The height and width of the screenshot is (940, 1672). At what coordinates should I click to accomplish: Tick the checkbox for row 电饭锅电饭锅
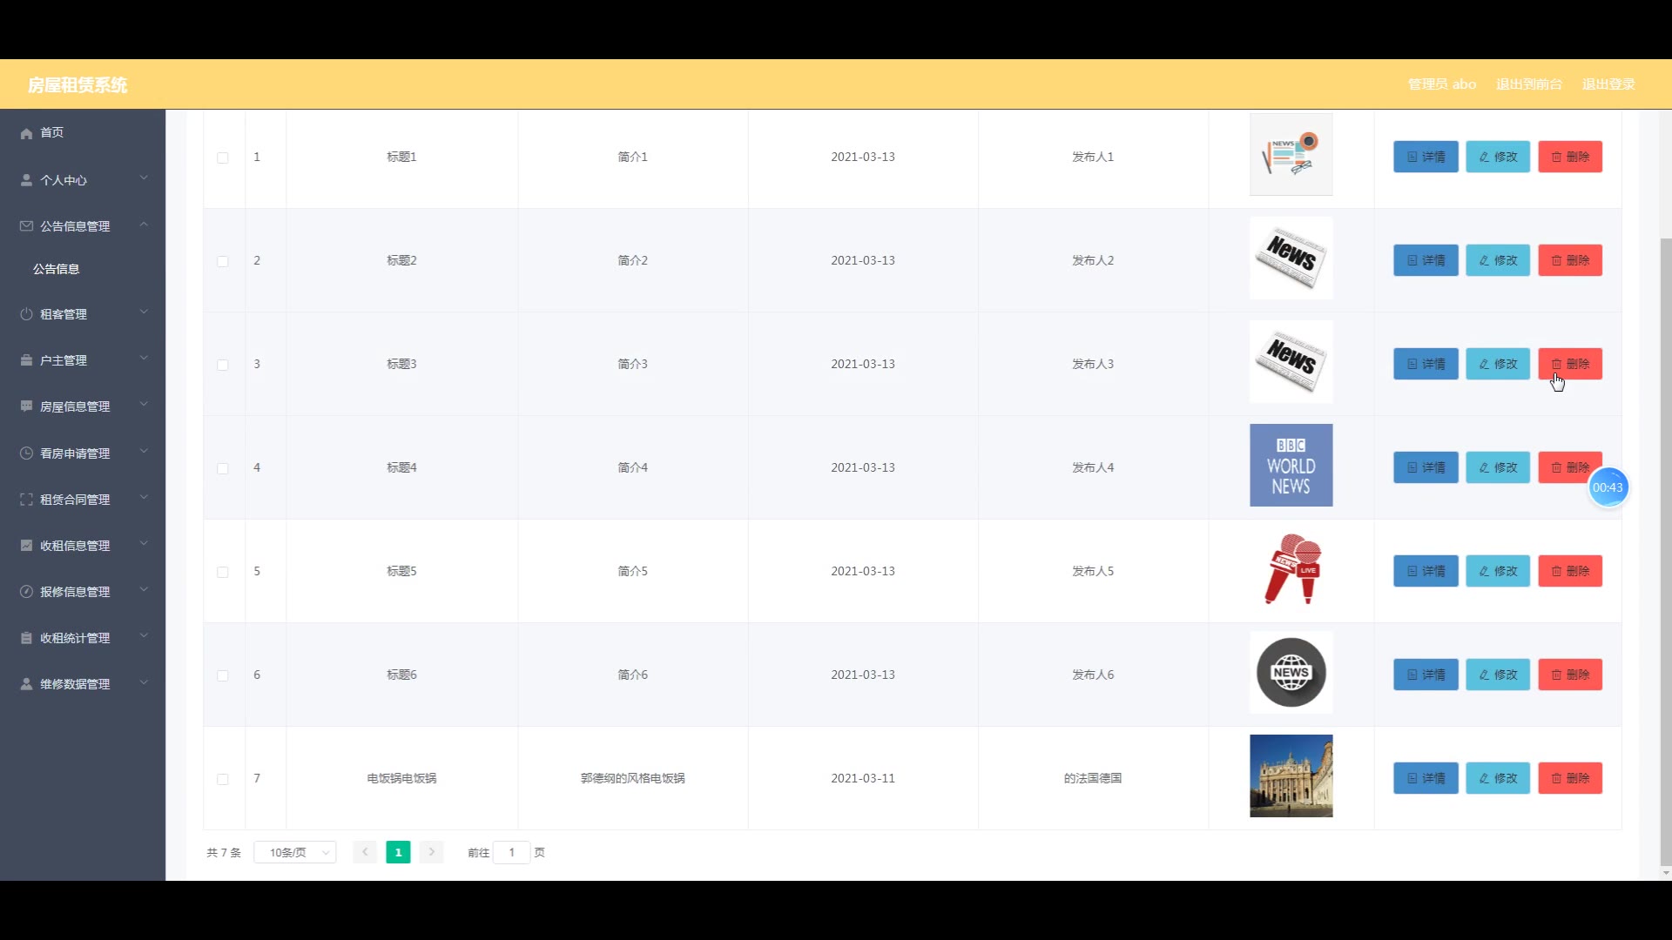pos(223,779)
